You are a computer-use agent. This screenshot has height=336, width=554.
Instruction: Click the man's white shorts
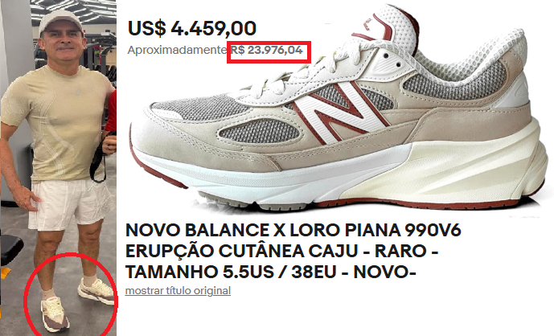click(69, 205)
